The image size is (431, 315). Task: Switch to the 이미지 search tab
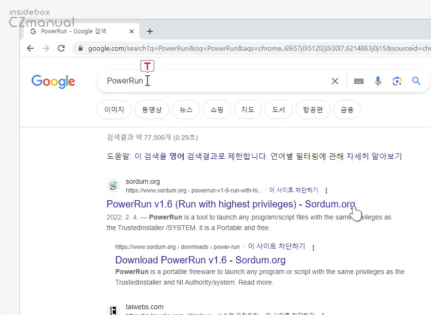(x=114, y=110)
